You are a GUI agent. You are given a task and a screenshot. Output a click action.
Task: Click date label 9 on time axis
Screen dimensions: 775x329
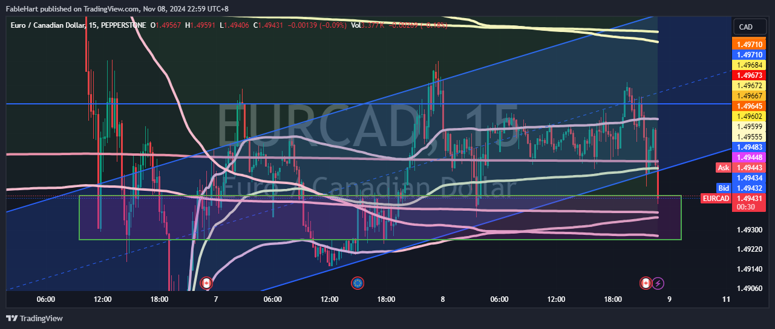(669, 299)
